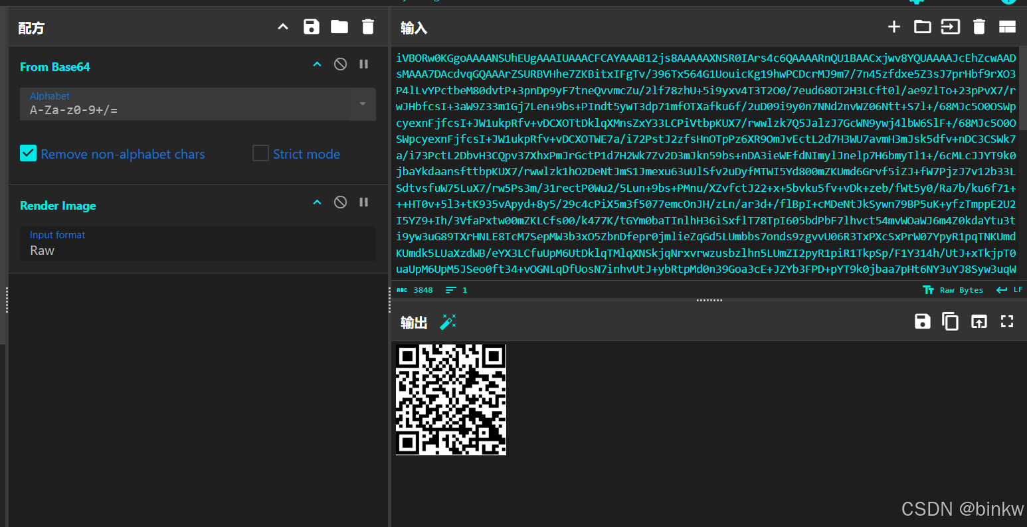
Task: Clear all input tabs
Action: pos(979,27)
